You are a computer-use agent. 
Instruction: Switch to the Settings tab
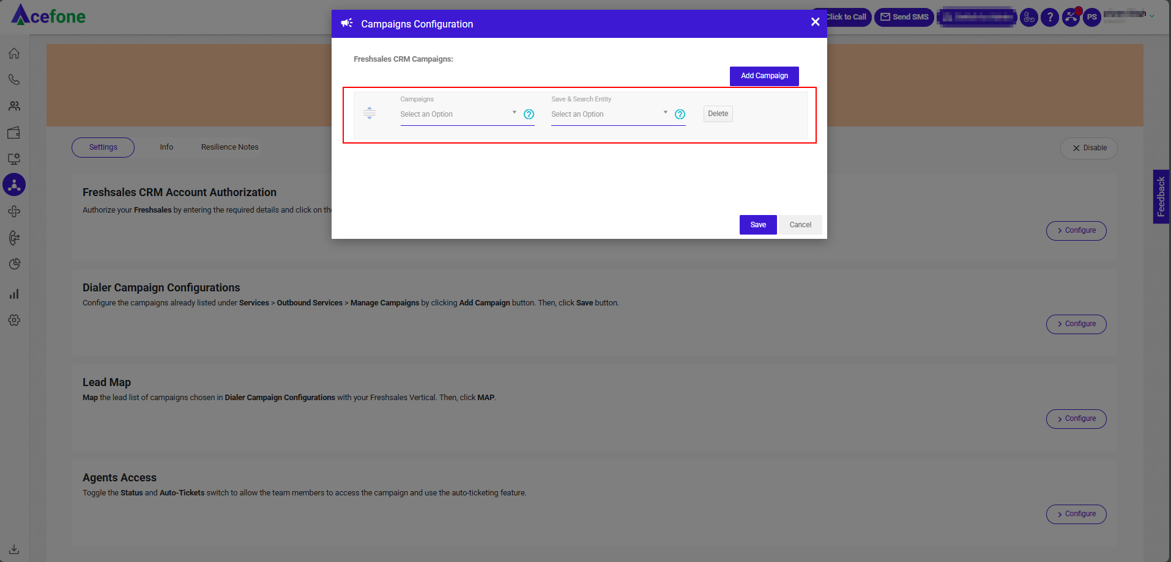coord(103,147)
